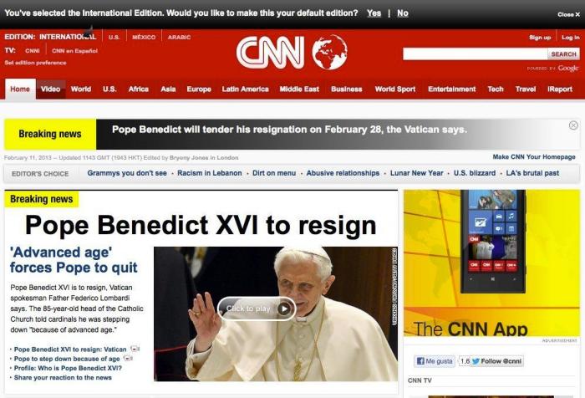This screenshot has height=398, width=585.
Task: Click the CNN App advertisement image
Action: point(491,263)
